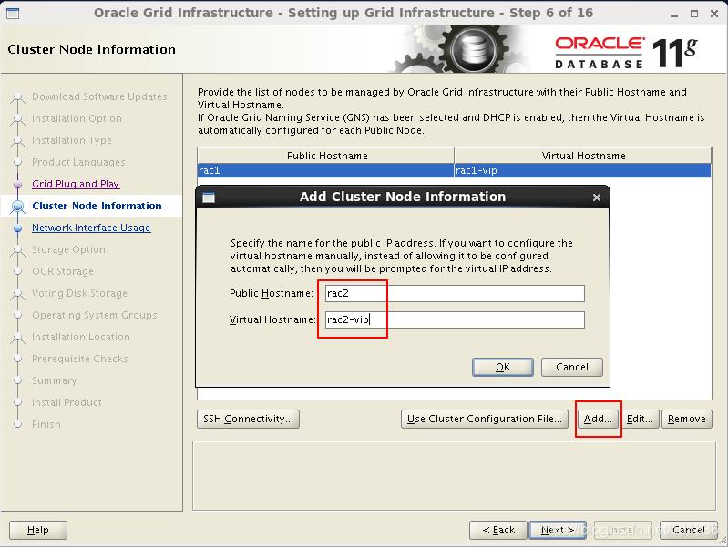728x547 pixels.
Task: Sort by the Public Hostname column header
Action: tap(325, 156)
